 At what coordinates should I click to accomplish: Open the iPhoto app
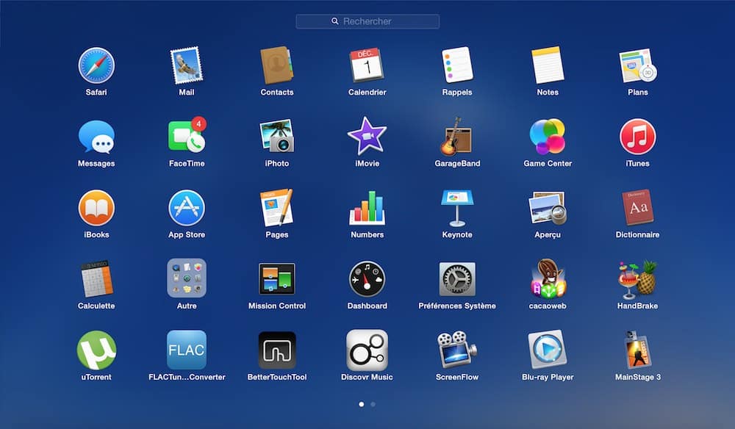click(x=276, y=137)
